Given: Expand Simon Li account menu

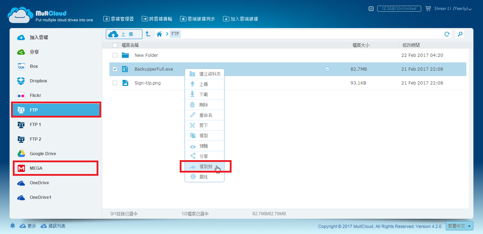Looking at the screenshot, I should (x=453, y=9).
